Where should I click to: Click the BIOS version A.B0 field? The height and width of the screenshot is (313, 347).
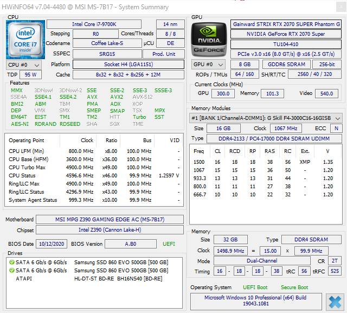point(131,244)
